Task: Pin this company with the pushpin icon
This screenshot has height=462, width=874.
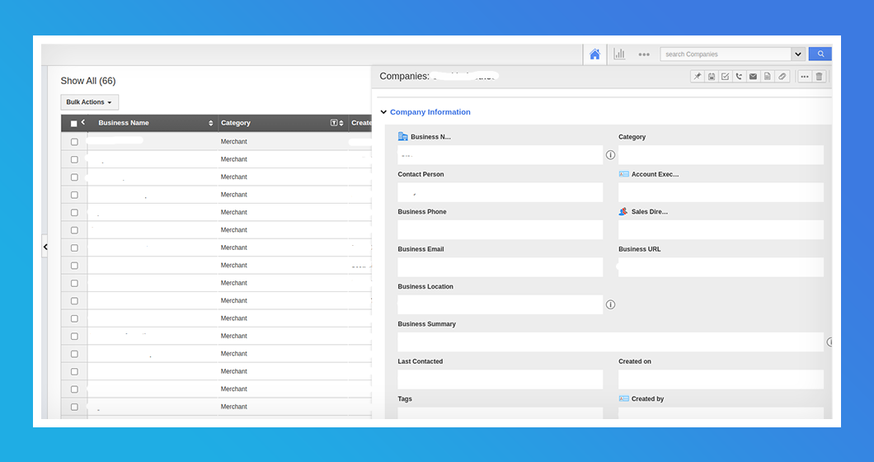Action: tap(698, 77)
